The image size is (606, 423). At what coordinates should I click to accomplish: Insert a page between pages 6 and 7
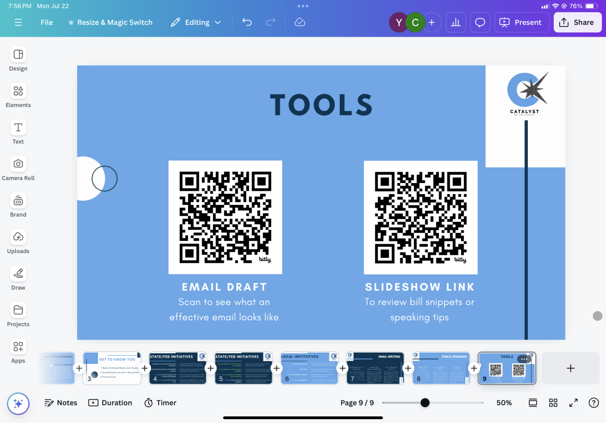pos(342,368)
